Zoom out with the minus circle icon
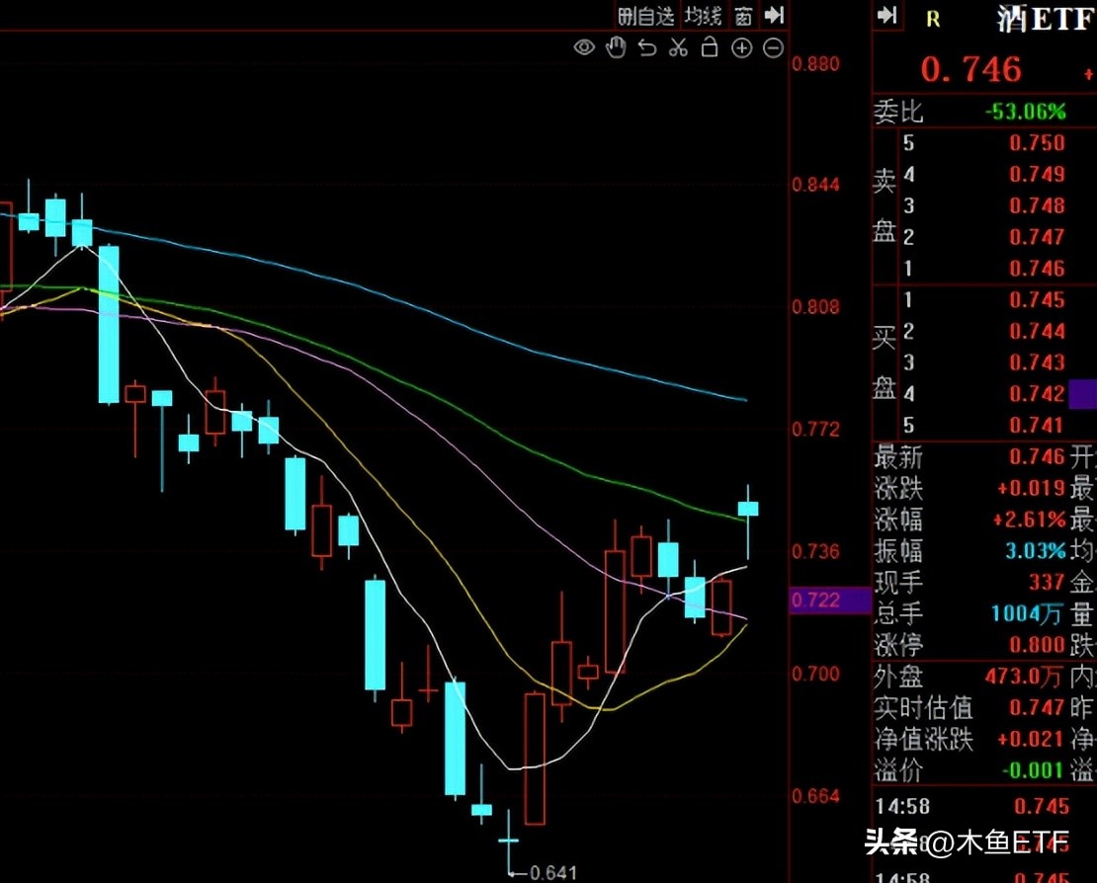 [773, 48]
